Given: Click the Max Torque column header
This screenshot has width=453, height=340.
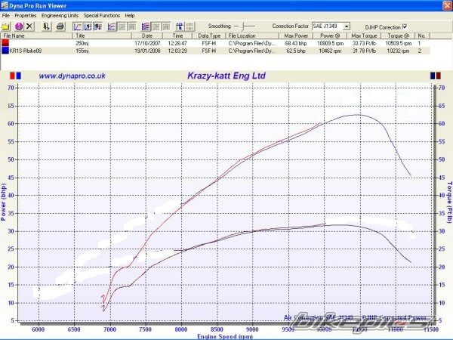Looking at the screenshot, I should 364,36.
